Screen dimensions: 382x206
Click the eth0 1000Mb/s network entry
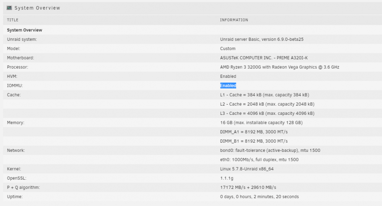pyautogui.click(x=259, y=159)
